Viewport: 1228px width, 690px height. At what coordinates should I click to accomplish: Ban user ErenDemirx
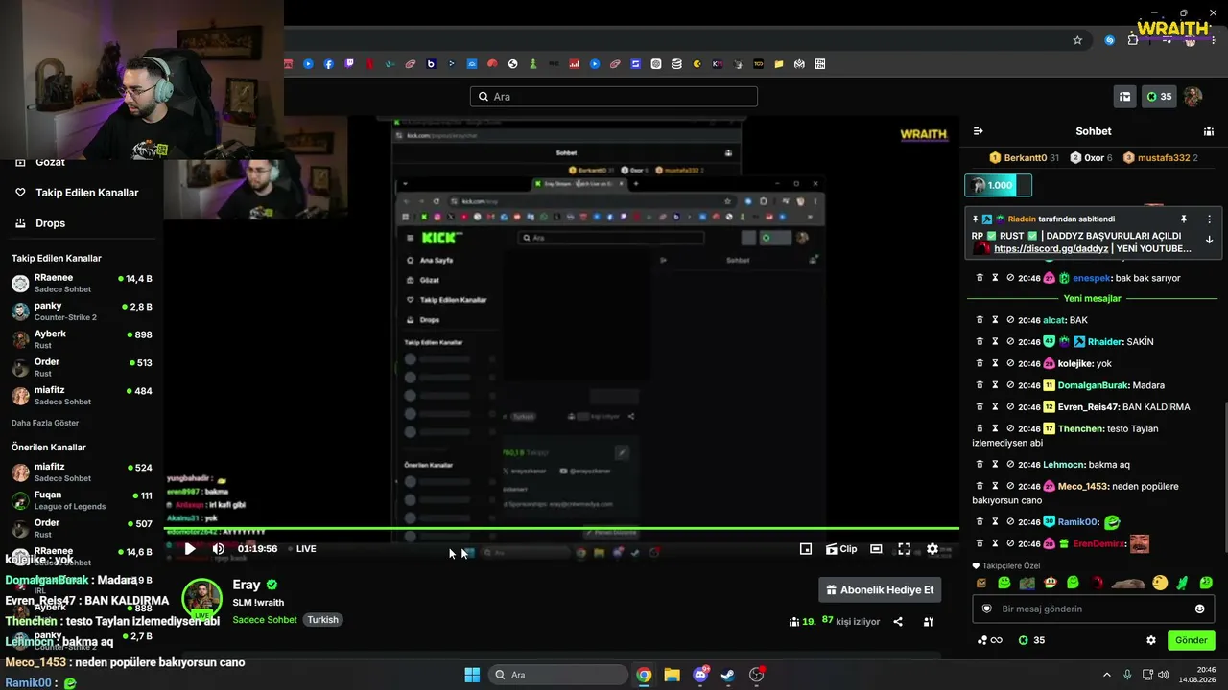tap(1010, 543)
